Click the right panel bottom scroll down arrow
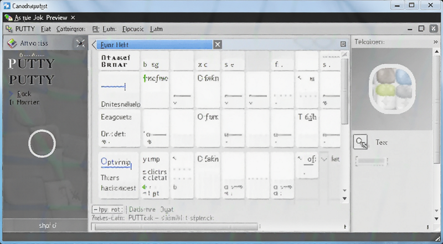This screenshot has height=244, width=443. pos(437,219)
